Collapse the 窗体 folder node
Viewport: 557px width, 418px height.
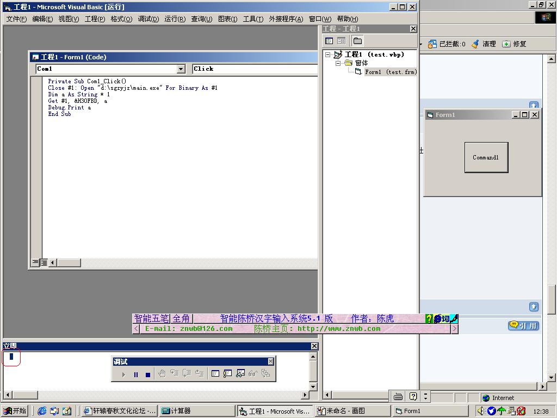click(x=338, y=63)
